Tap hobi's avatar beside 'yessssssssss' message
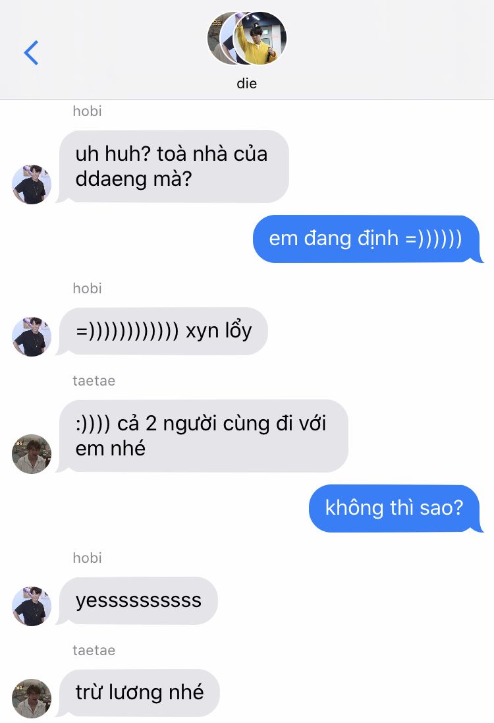494x723 pixels. coord(32,606)
